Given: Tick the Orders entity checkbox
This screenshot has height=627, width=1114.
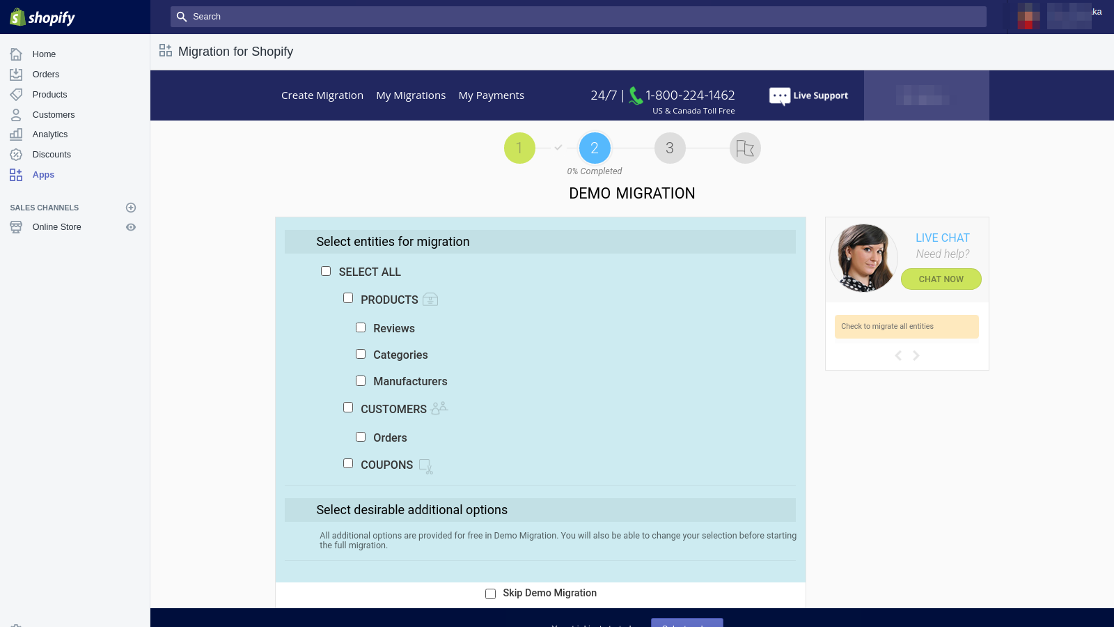Looking at the screenshot, I should 361,437.
